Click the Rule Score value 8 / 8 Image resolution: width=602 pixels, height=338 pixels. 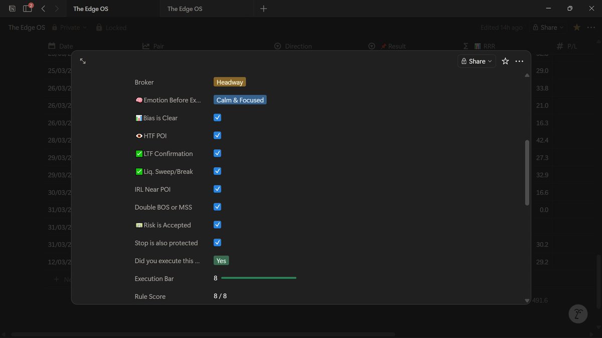220,296
